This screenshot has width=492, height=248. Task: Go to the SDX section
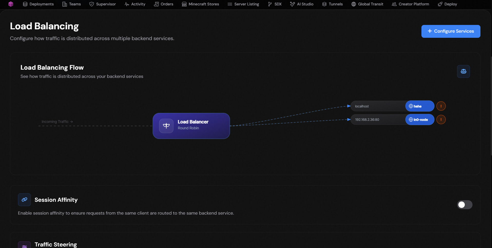[275, 4]
